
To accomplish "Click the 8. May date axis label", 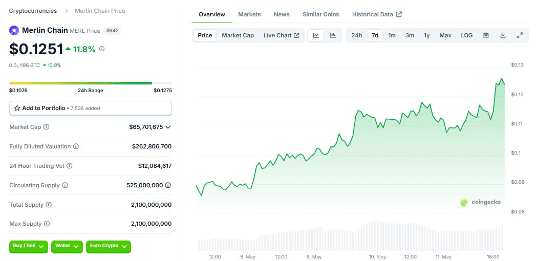I will (x=248, y=256).
